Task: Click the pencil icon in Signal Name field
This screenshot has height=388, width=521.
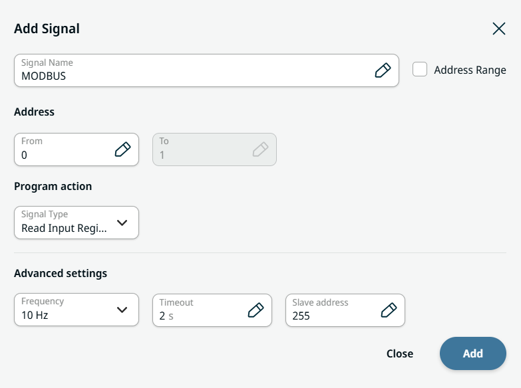Action: pos(383,70)
